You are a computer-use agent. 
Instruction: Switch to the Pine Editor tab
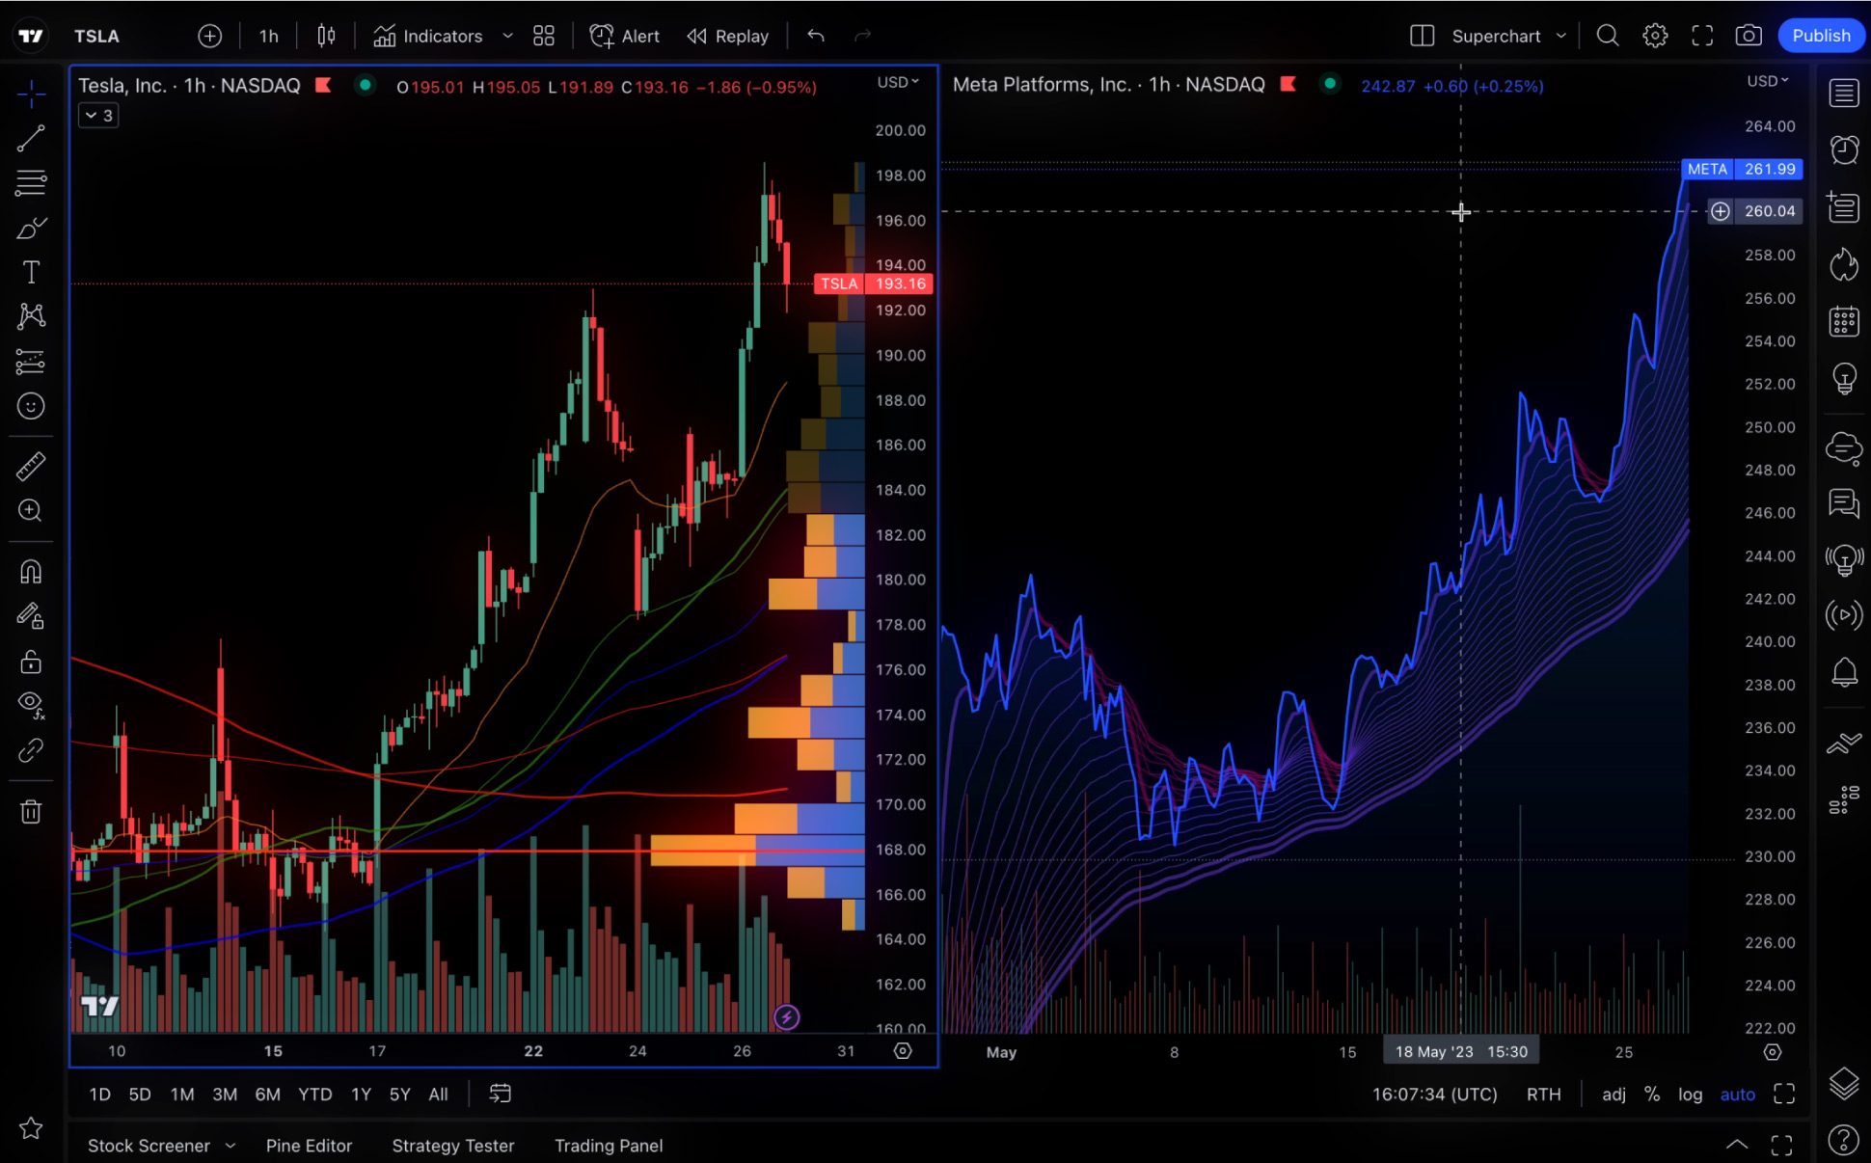click(309, 1146)
